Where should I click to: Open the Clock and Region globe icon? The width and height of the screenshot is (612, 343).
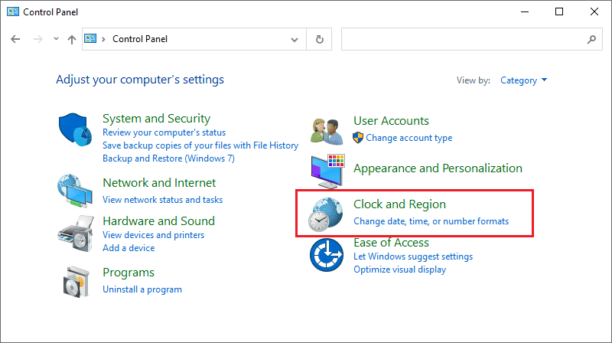[326, 214]
